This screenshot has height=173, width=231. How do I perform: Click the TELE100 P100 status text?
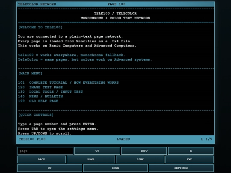(x=32, y=139)
